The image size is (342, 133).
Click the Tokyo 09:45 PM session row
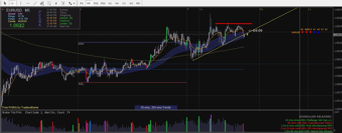56,13
